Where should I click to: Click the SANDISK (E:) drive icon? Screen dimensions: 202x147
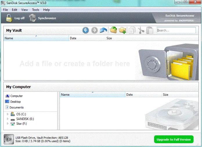point(13,119)
